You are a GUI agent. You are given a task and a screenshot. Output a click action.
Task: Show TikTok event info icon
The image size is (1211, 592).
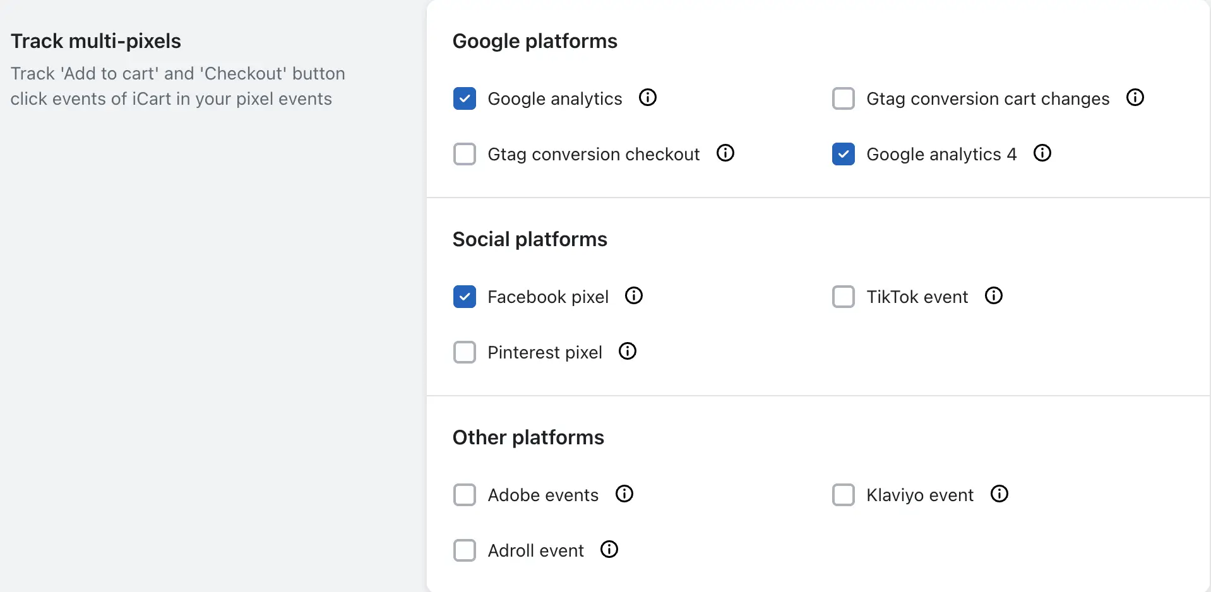(994, 296)
